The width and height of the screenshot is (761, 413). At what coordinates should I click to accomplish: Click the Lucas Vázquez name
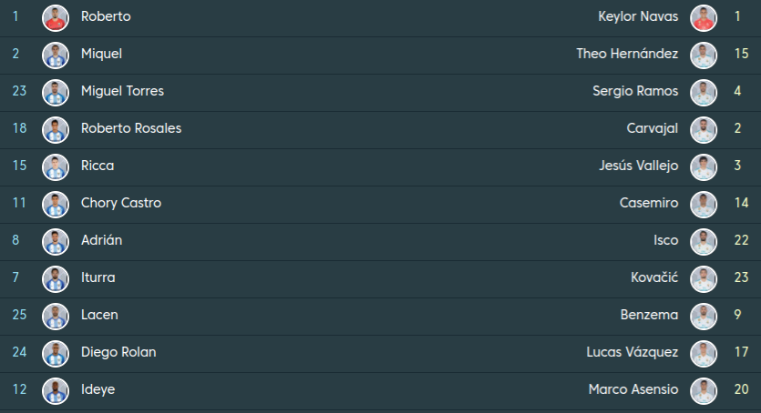point(632,353)
